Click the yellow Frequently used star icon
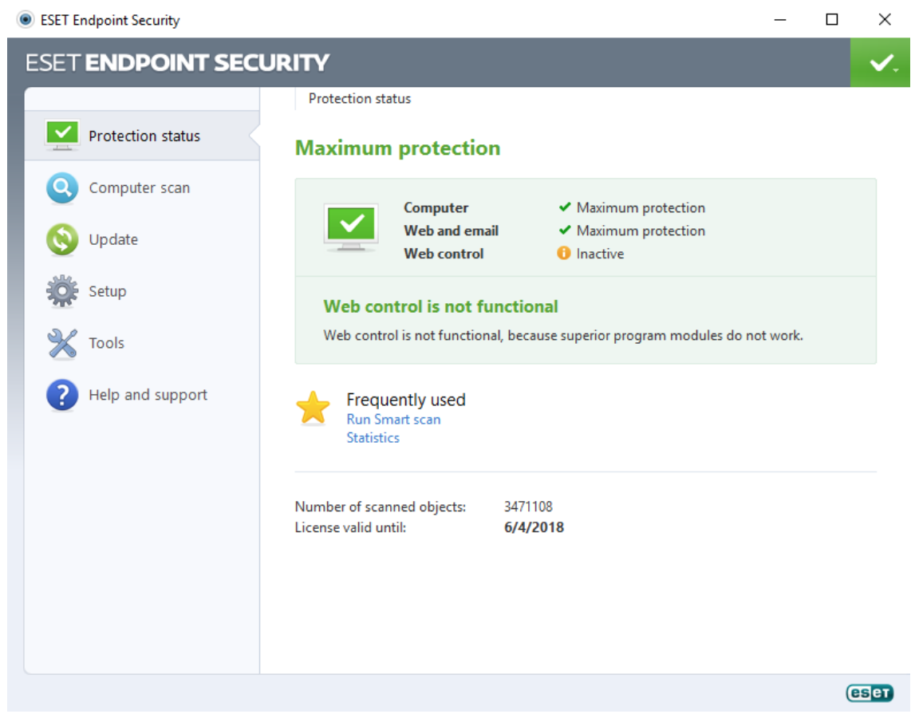The image size is (915, 714). [x=314, y=408]
